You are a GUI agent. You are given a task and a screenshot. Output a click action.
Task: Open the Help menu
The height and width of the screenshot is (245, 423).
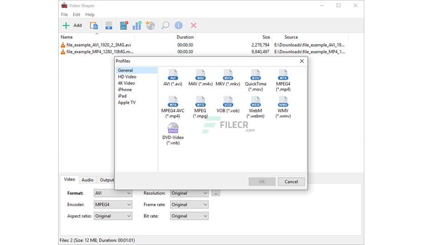90,15
